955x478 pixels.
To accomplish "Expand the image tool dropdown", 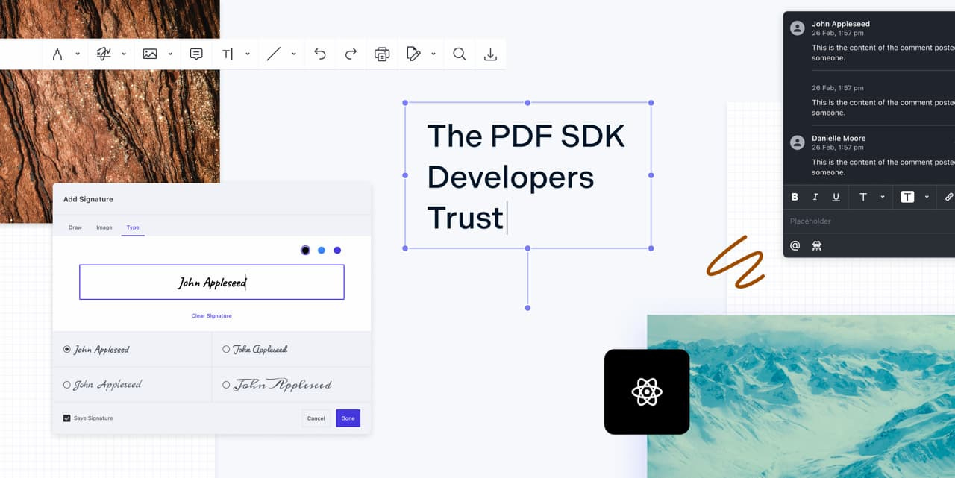I will click(x=170, y=54).
